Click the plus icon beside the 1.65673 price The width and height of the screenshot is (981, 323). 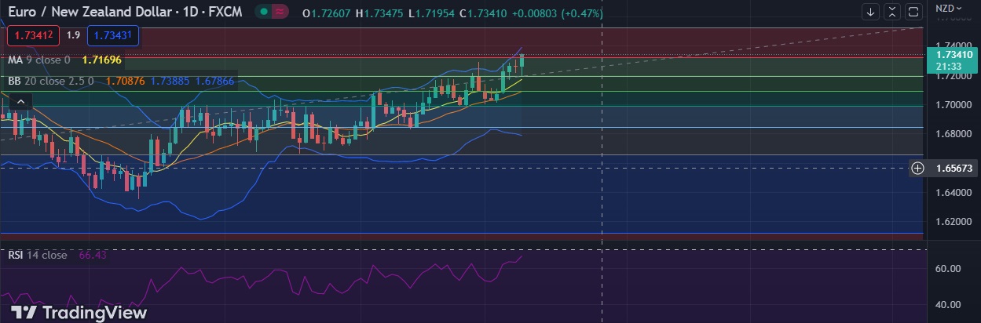click(917, 168)
